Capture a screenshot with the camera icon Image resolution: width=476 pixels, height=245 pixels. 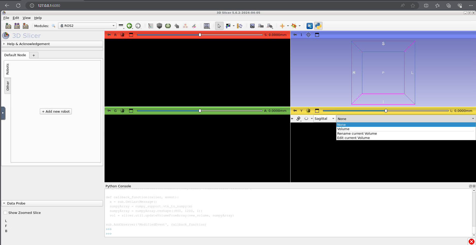click(252, 26)
